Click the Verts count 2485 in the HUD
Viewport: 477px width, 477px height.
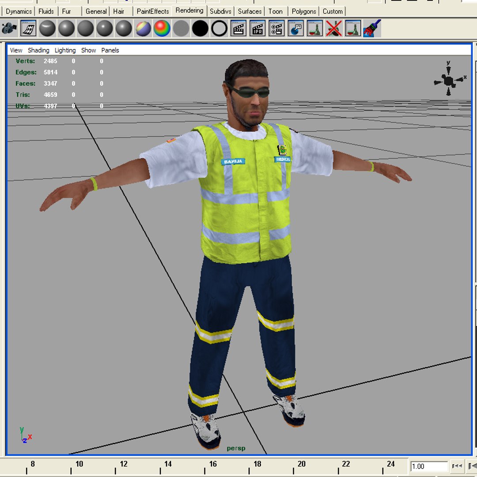coord(50,61)
